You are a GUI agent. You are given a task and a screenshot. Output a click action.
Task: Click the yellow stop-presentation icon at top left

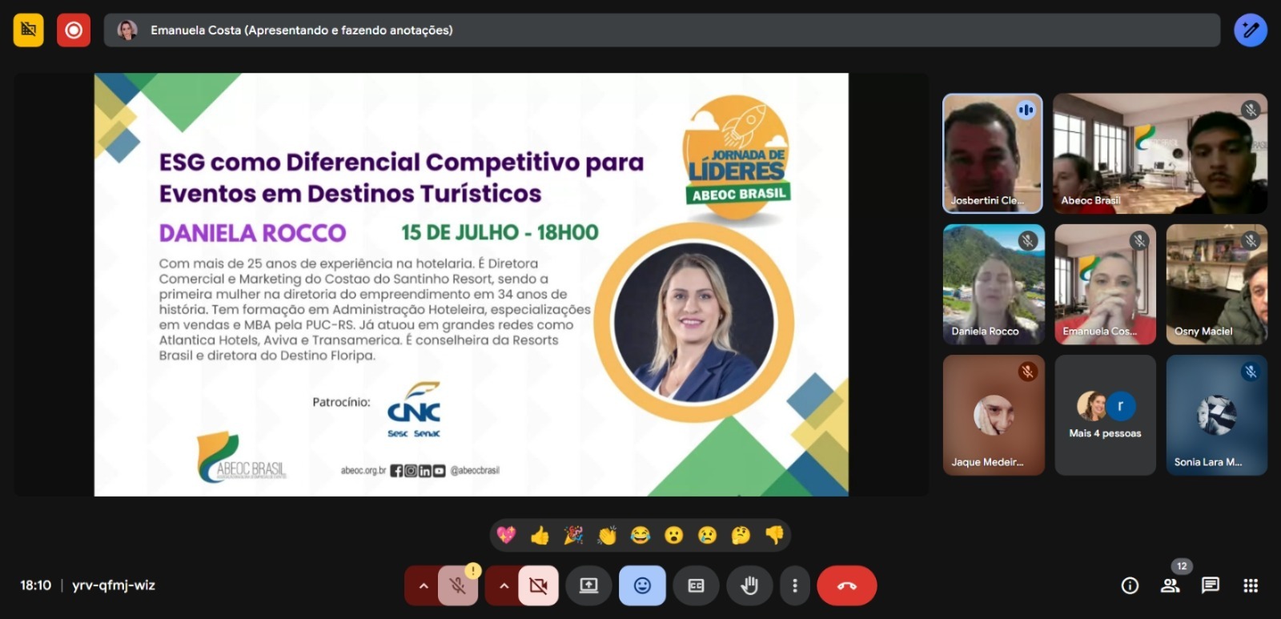[29, 30]
